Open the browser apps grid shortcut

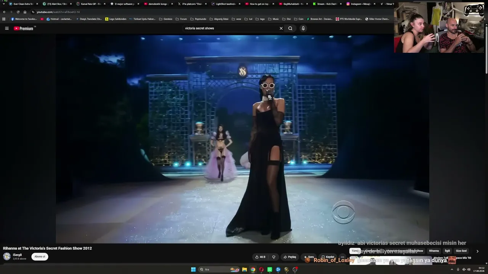pos(4,19)
